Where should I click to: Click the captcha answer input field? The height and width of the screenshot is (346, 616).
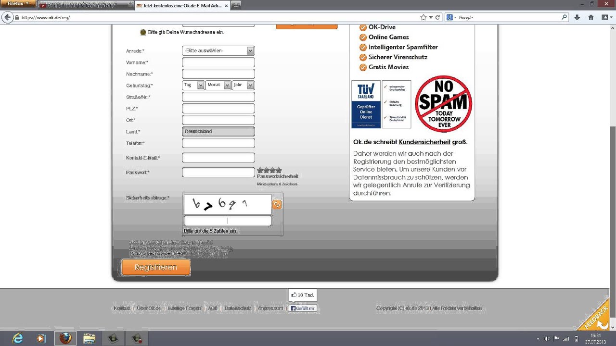pyautogui.click(x=227, y=221)
